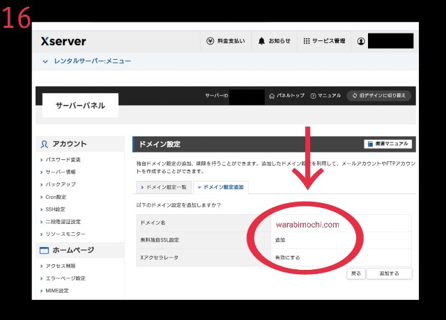Click the 戻る button
The image size is (446, 320).
[356, 273]
